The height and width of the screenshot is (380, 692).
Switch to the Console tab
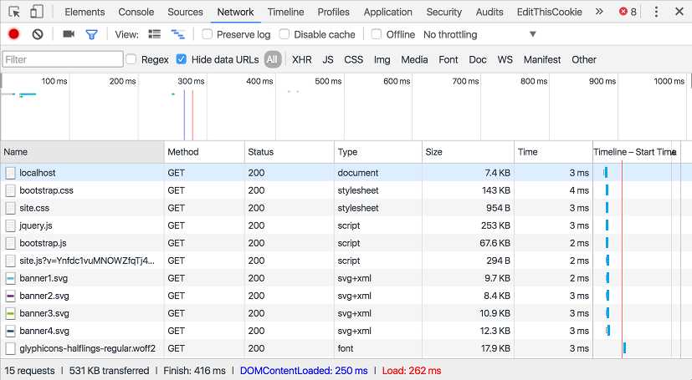(x=136, y=12)
